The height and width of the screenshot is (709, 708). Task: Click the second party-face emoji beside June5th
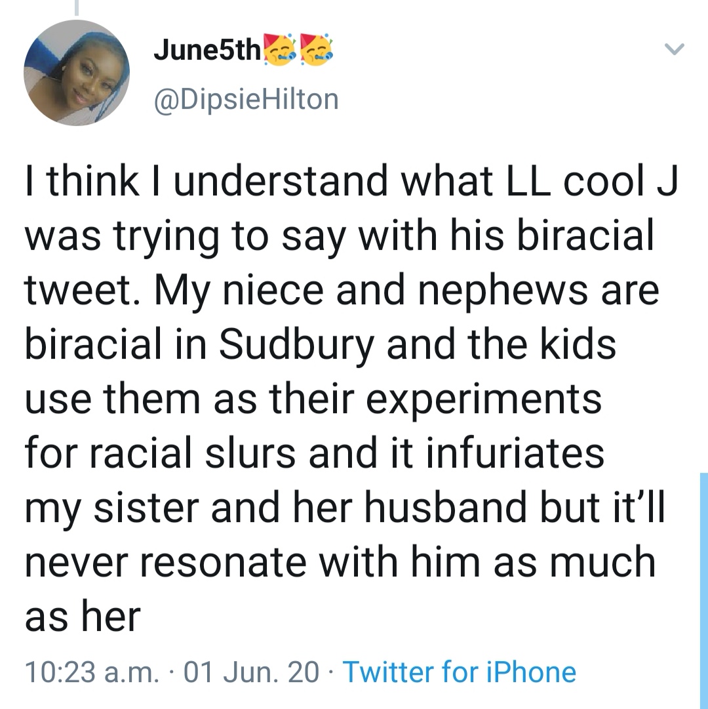317,51
